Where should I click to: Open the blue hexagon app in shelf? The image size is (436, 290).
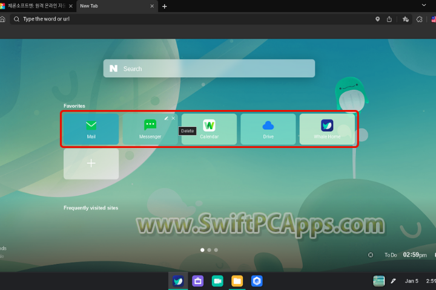(x=257, y=281)
